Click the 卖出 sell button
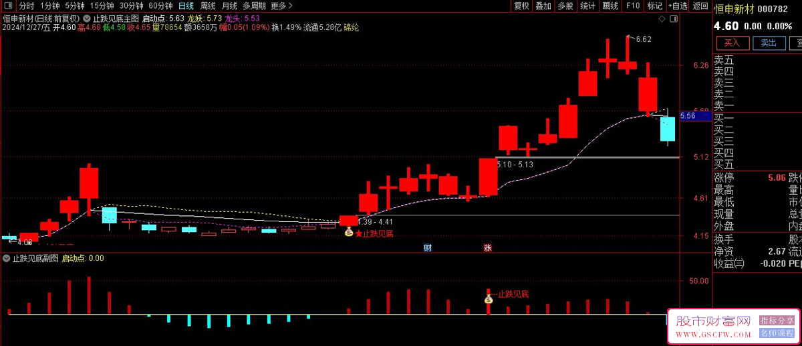The image size is (802, 346). click(x=769, y=43)
